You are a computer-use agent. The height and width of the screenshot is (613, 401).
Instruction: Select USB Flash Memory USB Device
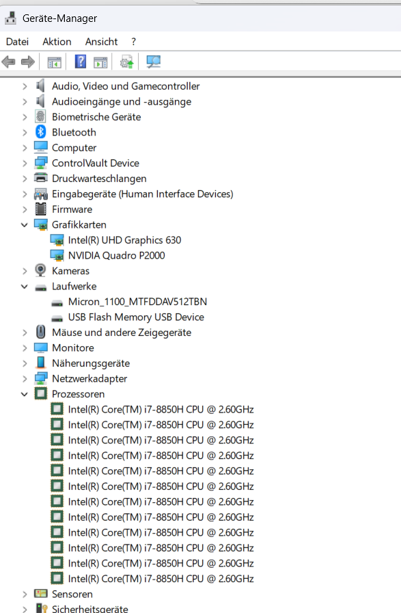pos(136,317)
